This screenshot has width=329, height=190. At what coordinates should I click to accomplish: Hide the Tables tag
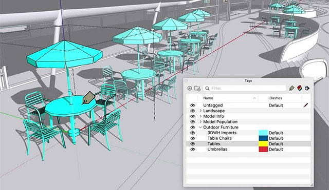192,144
